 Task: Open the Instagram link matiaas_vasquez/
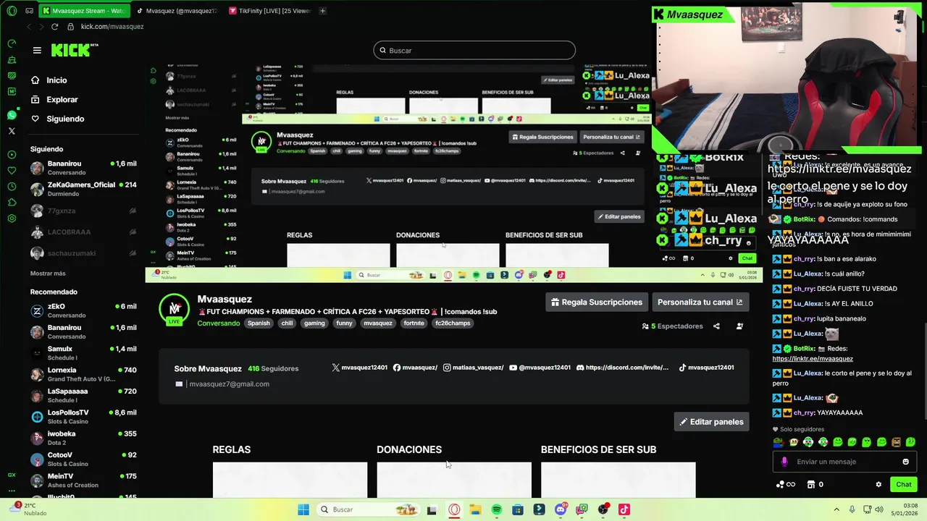473,368
